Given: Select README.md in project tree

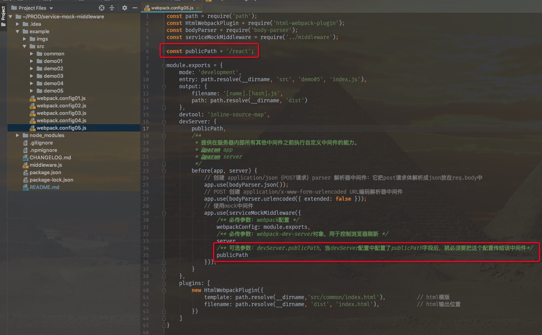Looking at the screenshot, I should point(45,187).
